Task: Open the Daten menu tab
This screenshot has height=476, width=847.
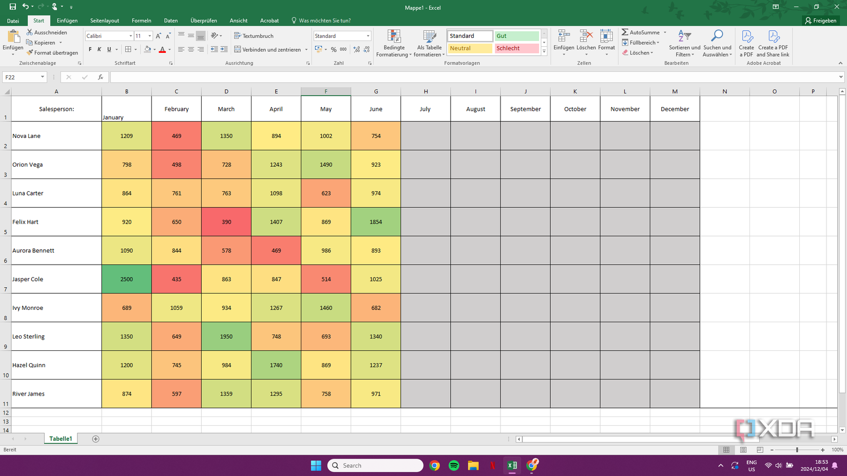Action: [170, 21]
